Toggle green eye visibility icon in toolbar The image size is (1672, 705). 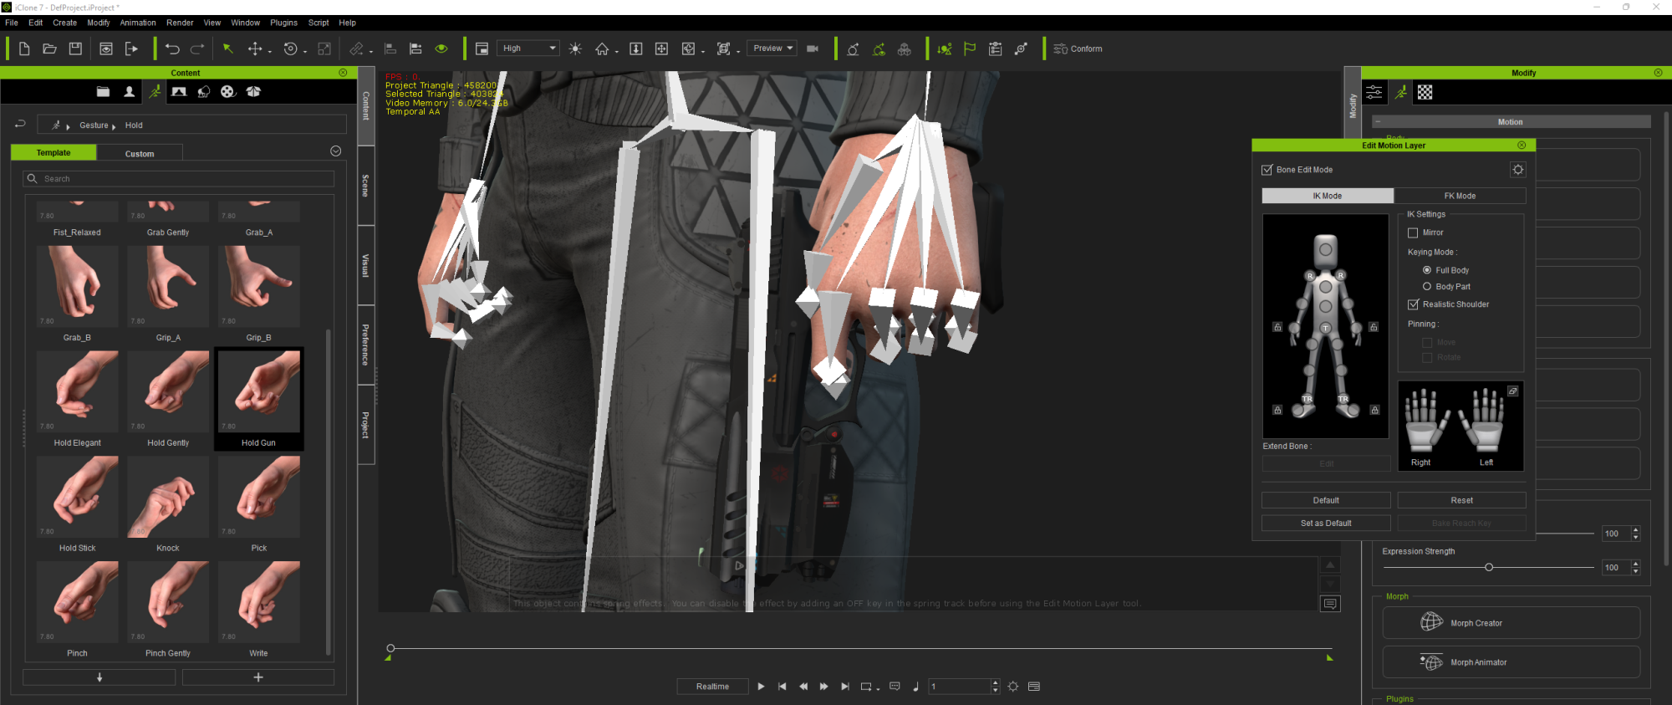pyautogui.click(x=441, y=49)
